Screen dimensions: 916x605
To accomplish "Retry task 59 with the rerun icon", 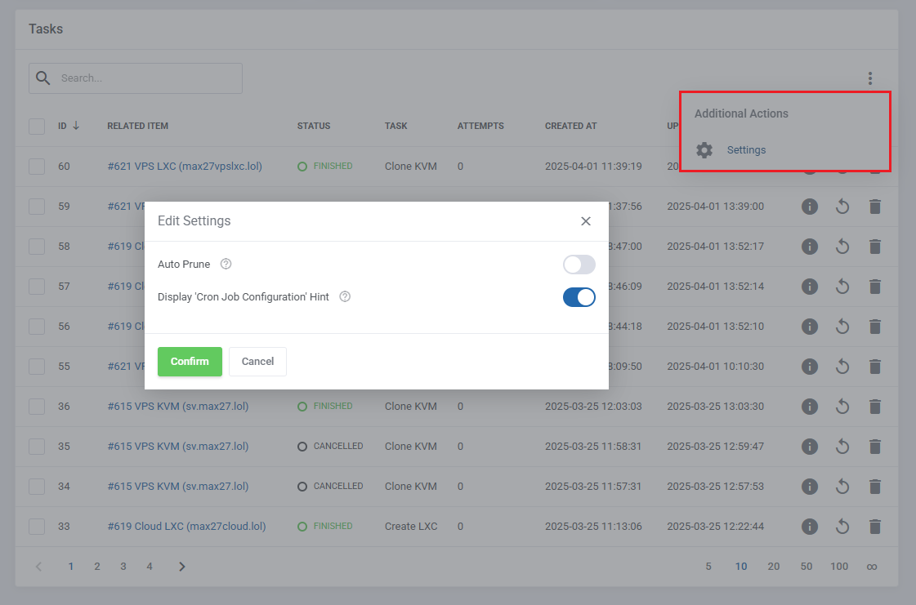I will click(842, 206).
